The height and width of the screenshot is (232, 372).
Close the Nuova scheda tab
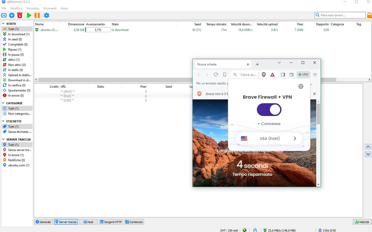[x=248, y=64]
